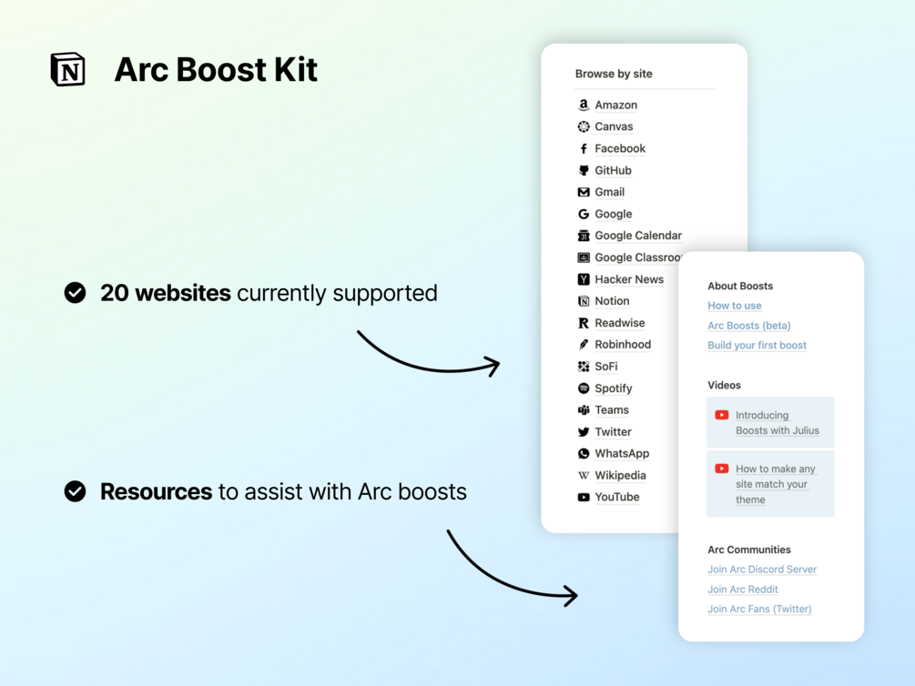The image size is (915, 686).
Task: Click the Notion logo icon beside the title
Action: [67, 69]
